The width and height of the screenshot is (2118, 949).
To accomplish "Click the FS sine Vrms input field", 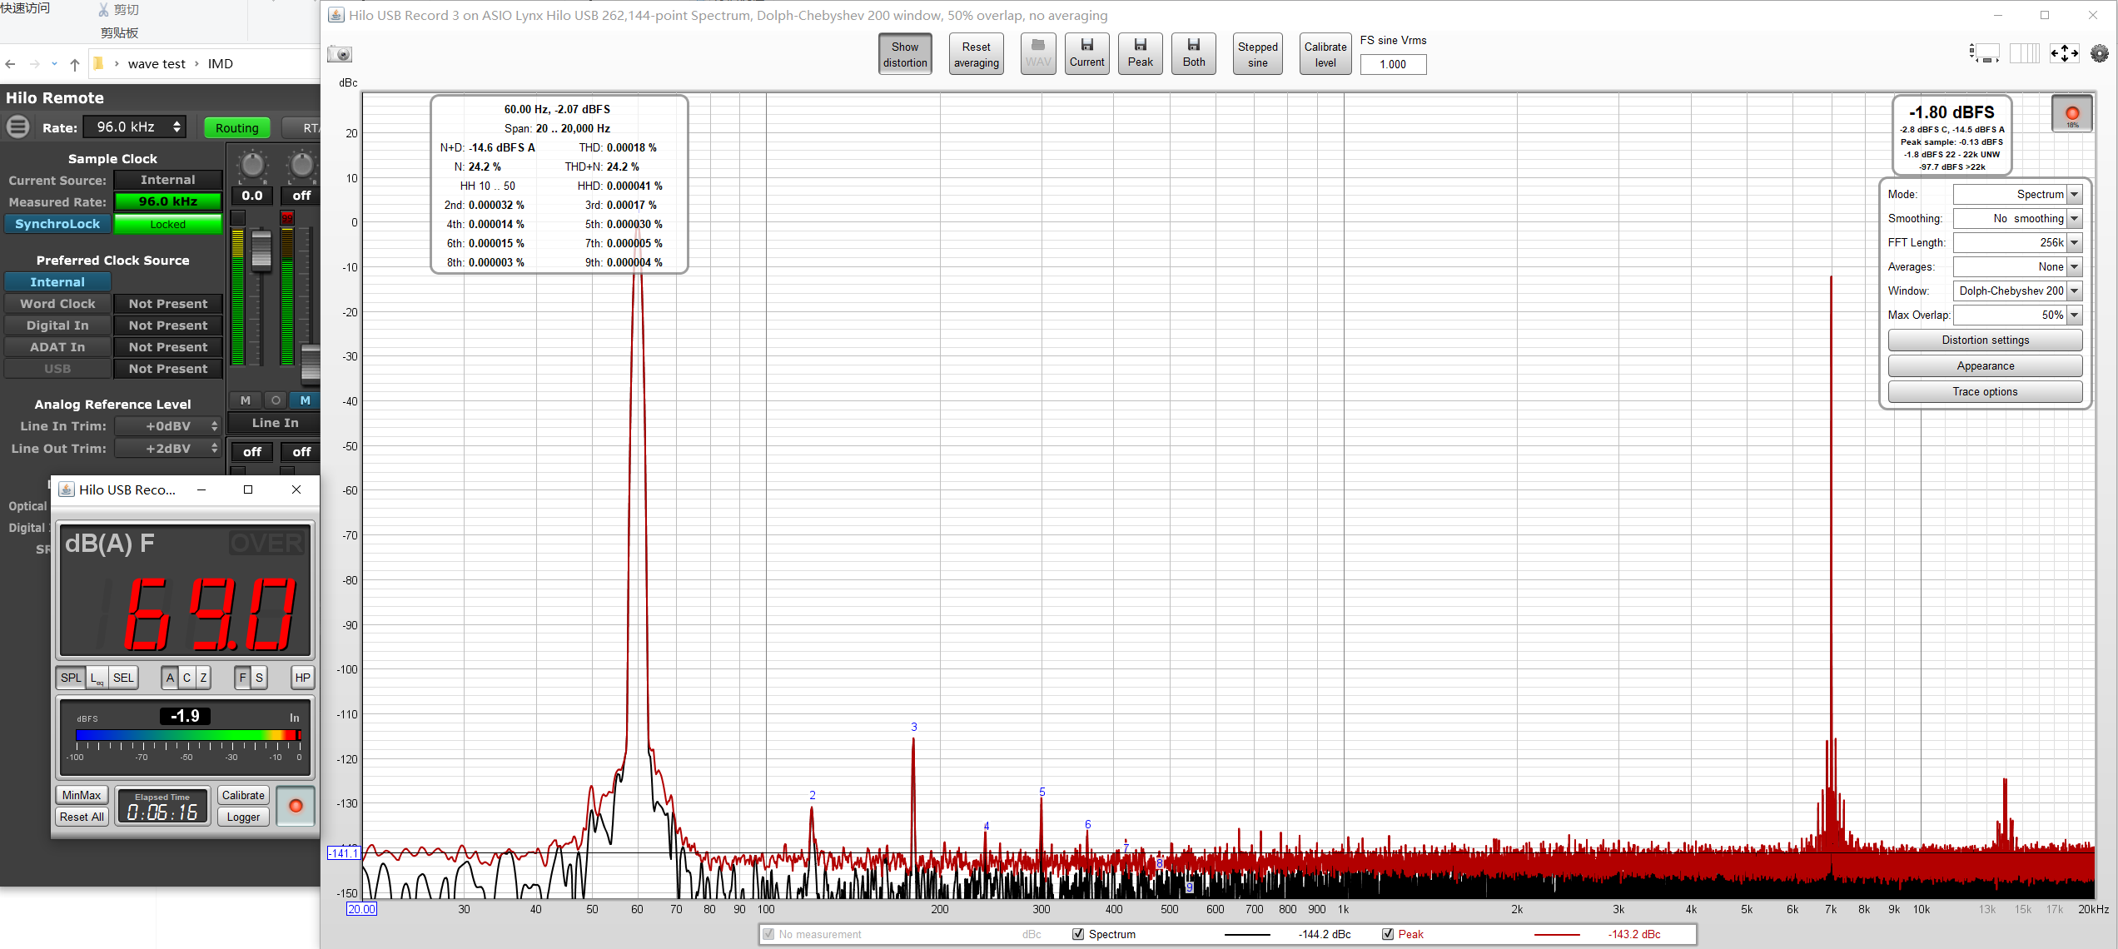I will (x=1393, y=64).
